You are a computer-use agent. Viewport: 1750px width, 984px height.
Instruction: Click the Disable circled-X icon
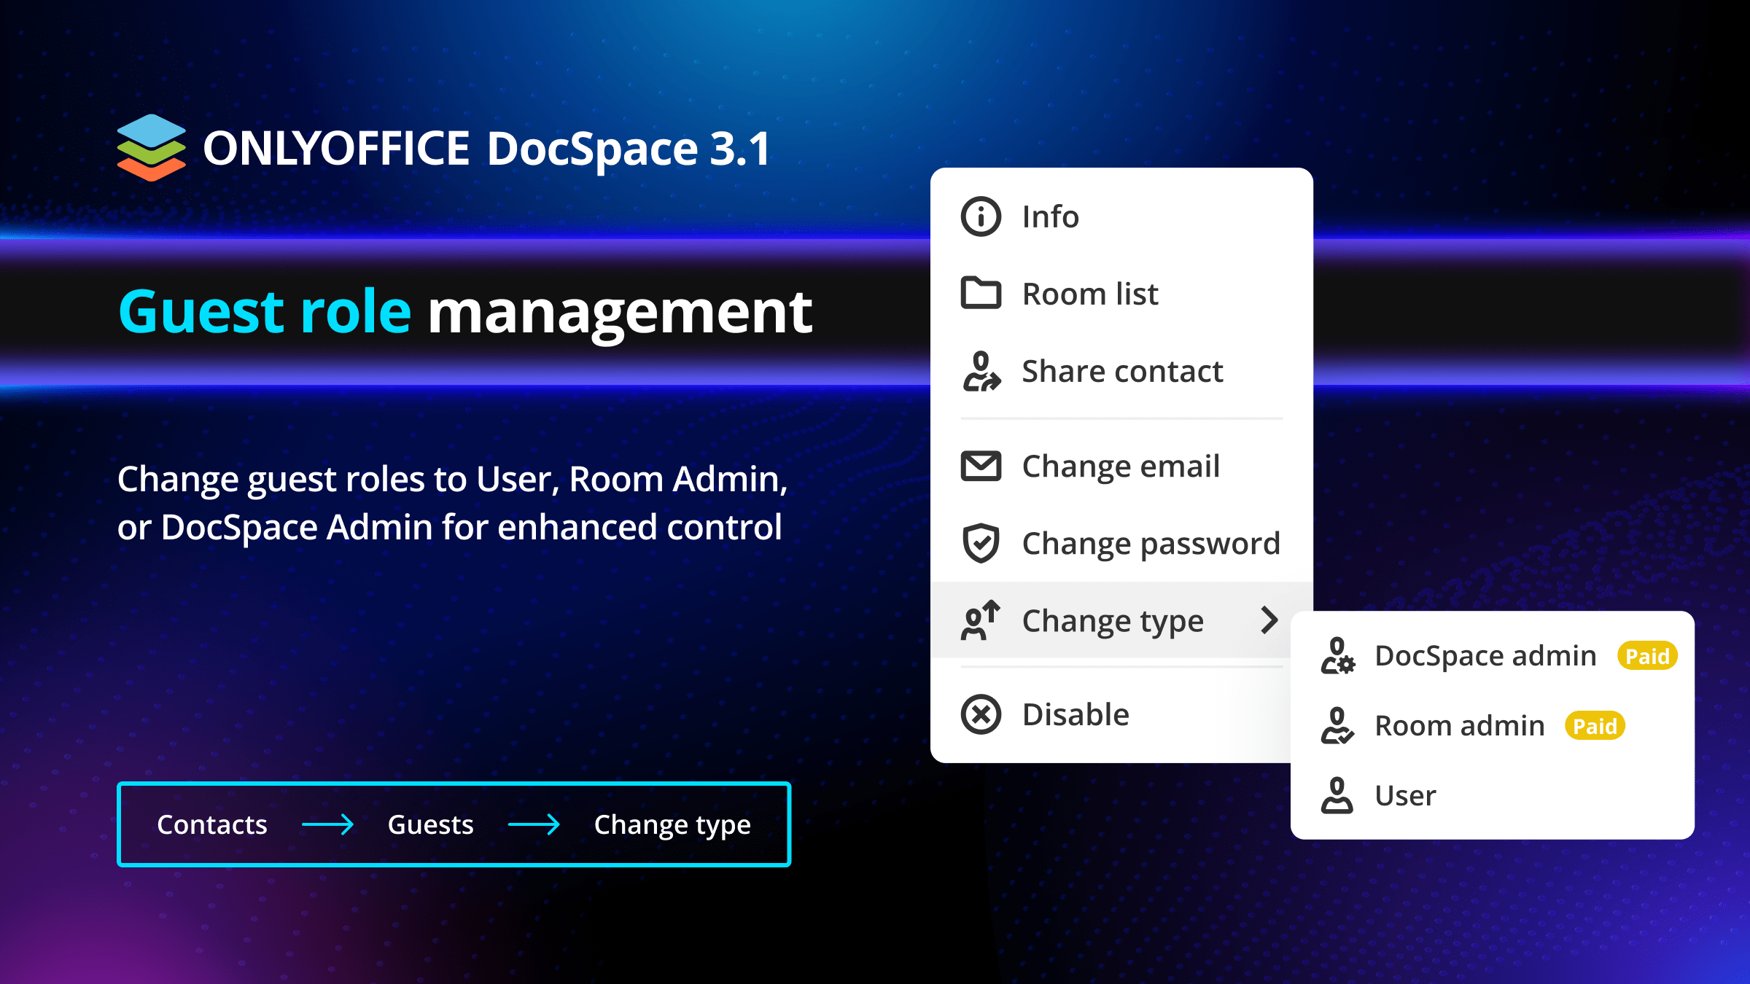[981, 715]
